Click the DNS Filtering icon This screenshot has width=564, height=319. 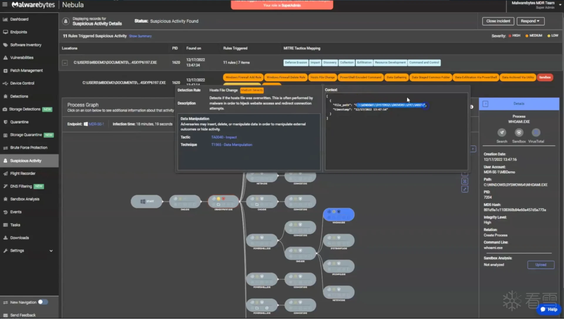click(x=5, y=186)
